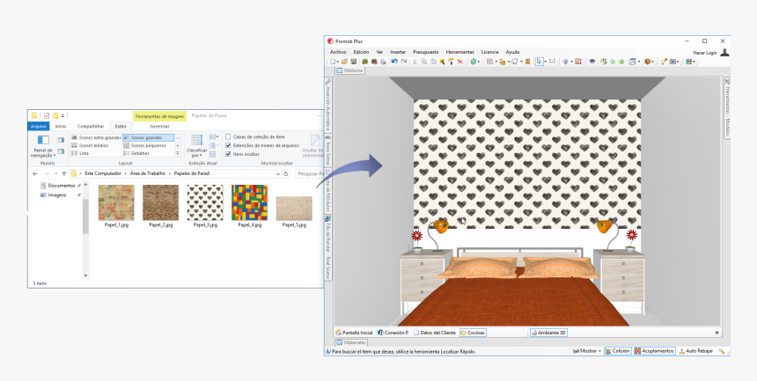Click the green left arrow icon
757x381 pixels.
(x=613, y=62)
